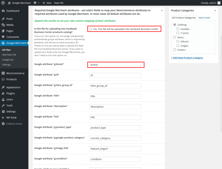Screen dimensions: 222x169
Task: Check the Hoodies category
Action: tap(178, 29)
